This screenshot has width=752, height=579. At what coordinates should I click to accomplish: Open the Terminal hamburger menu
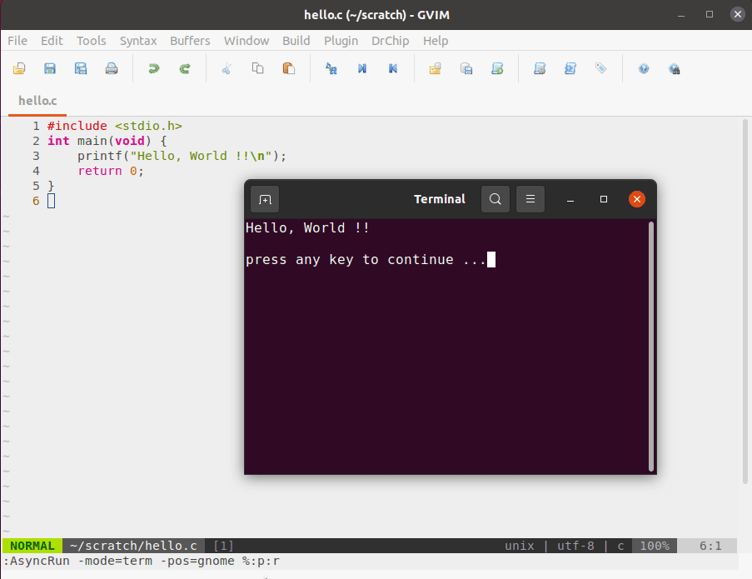(530, 199)
